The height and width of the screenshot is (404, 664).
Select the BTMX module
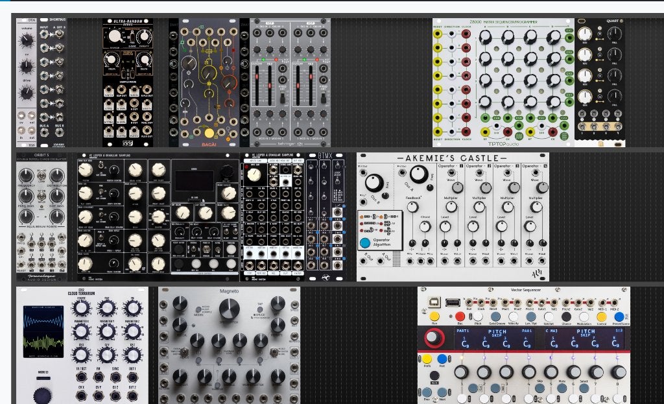pos(326,217)
